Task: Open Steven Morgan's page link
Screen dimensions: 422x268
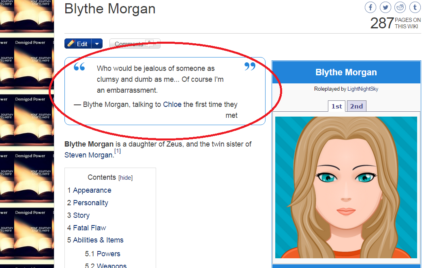Action: [88, 155]
